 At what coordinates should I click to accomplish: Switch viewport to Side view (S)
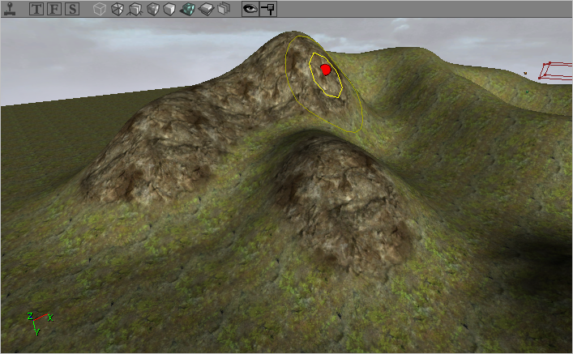(72, 9)
